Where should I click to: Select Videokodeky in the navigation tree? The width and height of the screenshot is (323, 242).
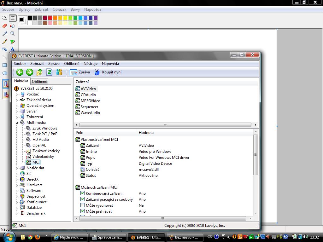[x=43, y=157]
